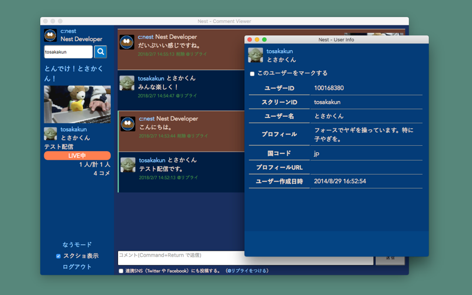472x295 pixels.
Task: Click @リプライ on the だいぶいい感じですね comment
Action: pos(196,54)
